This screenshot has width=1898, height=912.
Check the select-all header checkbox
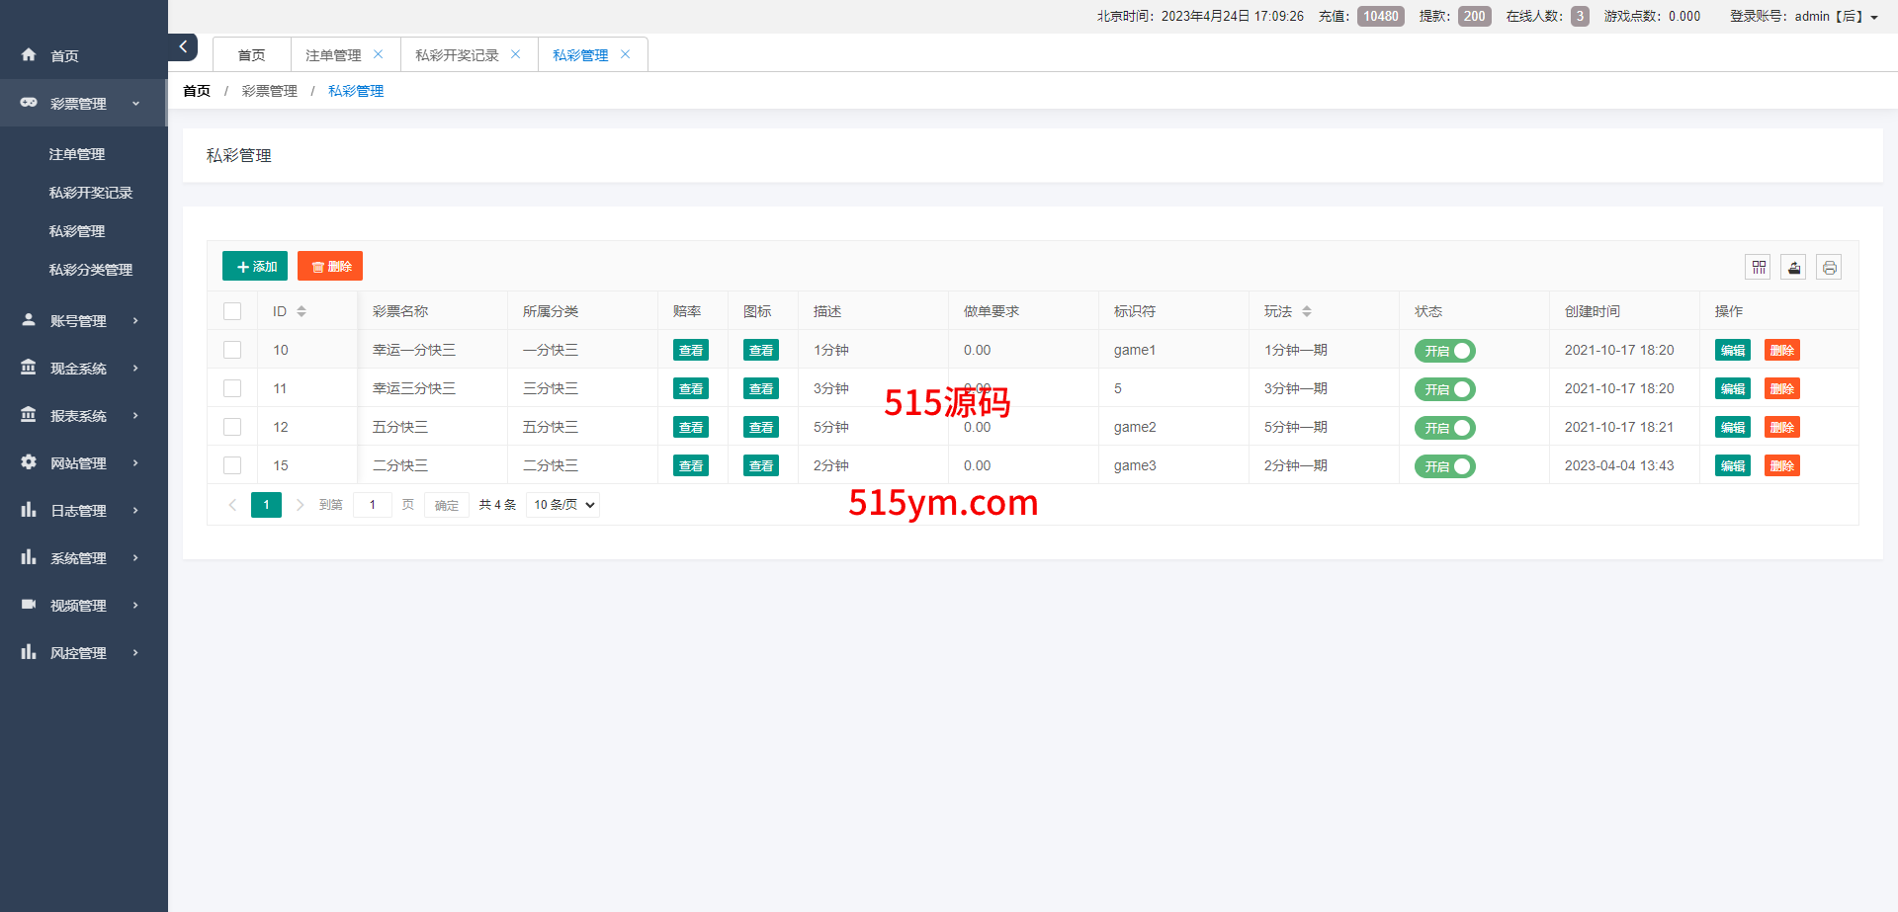tap(232, 311)
